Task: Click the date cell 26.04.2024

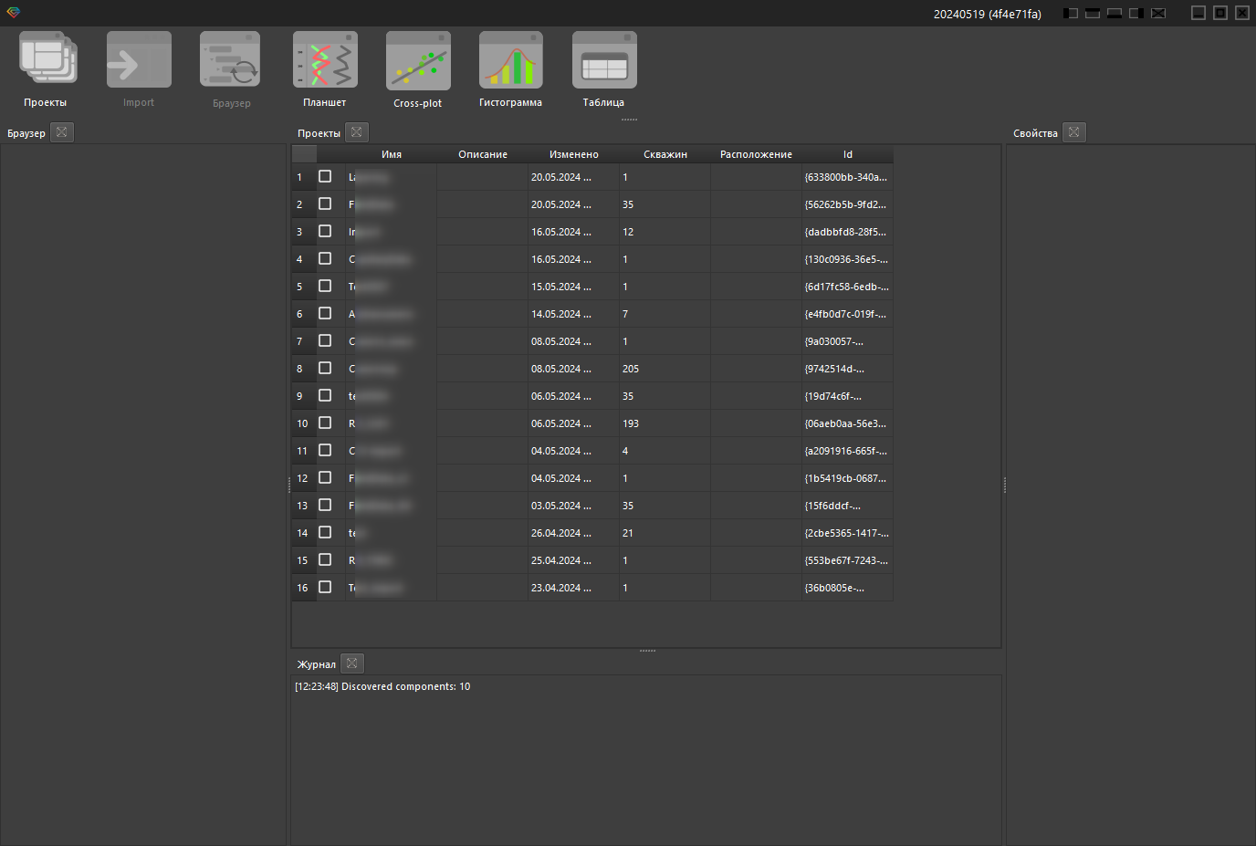Action: point(574,533)
